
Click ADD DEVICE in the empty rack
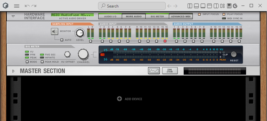click(x=133, y=99)
